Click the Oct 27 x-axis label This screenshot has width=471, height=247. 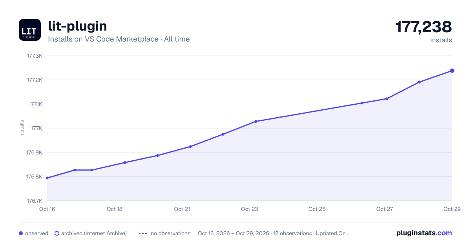coord(385,209)
